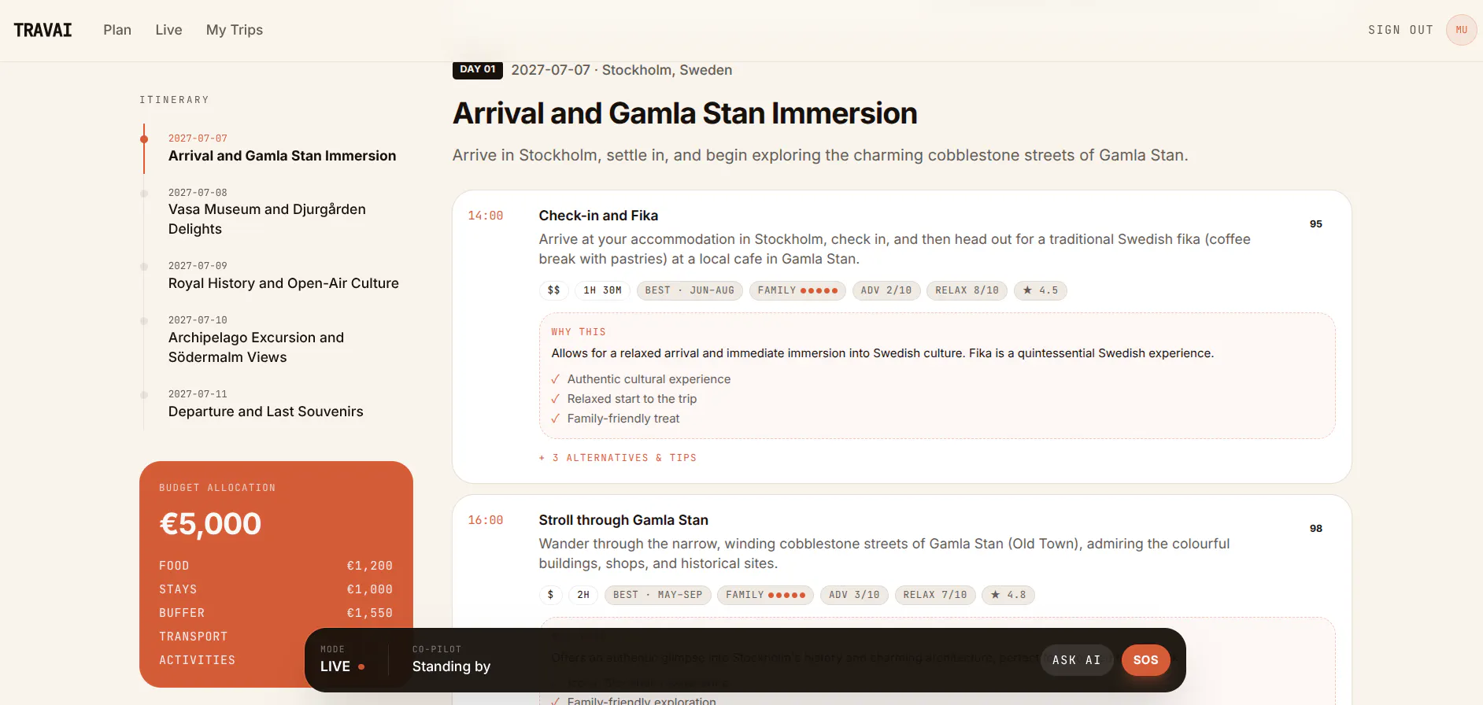Click the 1H 30M duration chip
Viewport: 1483px width, 705px height.
pyautogui.click(x=602, y=290)
